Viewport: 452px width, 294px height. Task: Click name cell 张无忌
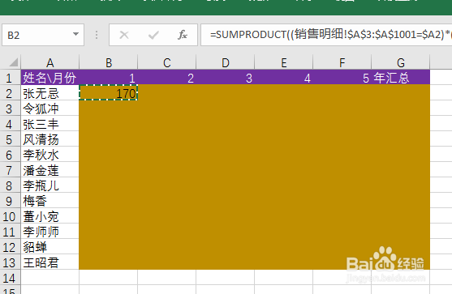tap(50, 92)
